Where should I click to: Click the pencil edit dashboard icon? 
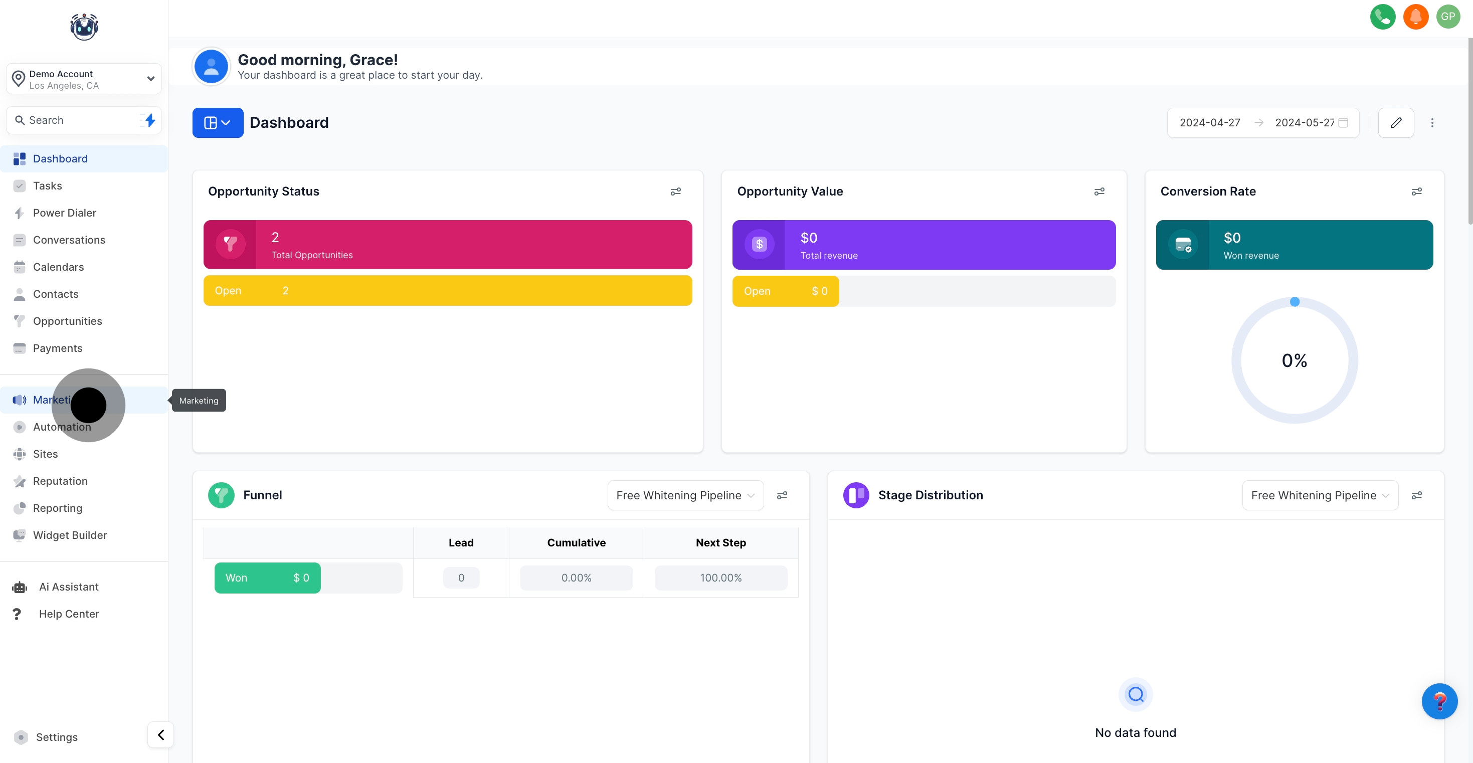pyautogui.click(x=1396, y=122)
